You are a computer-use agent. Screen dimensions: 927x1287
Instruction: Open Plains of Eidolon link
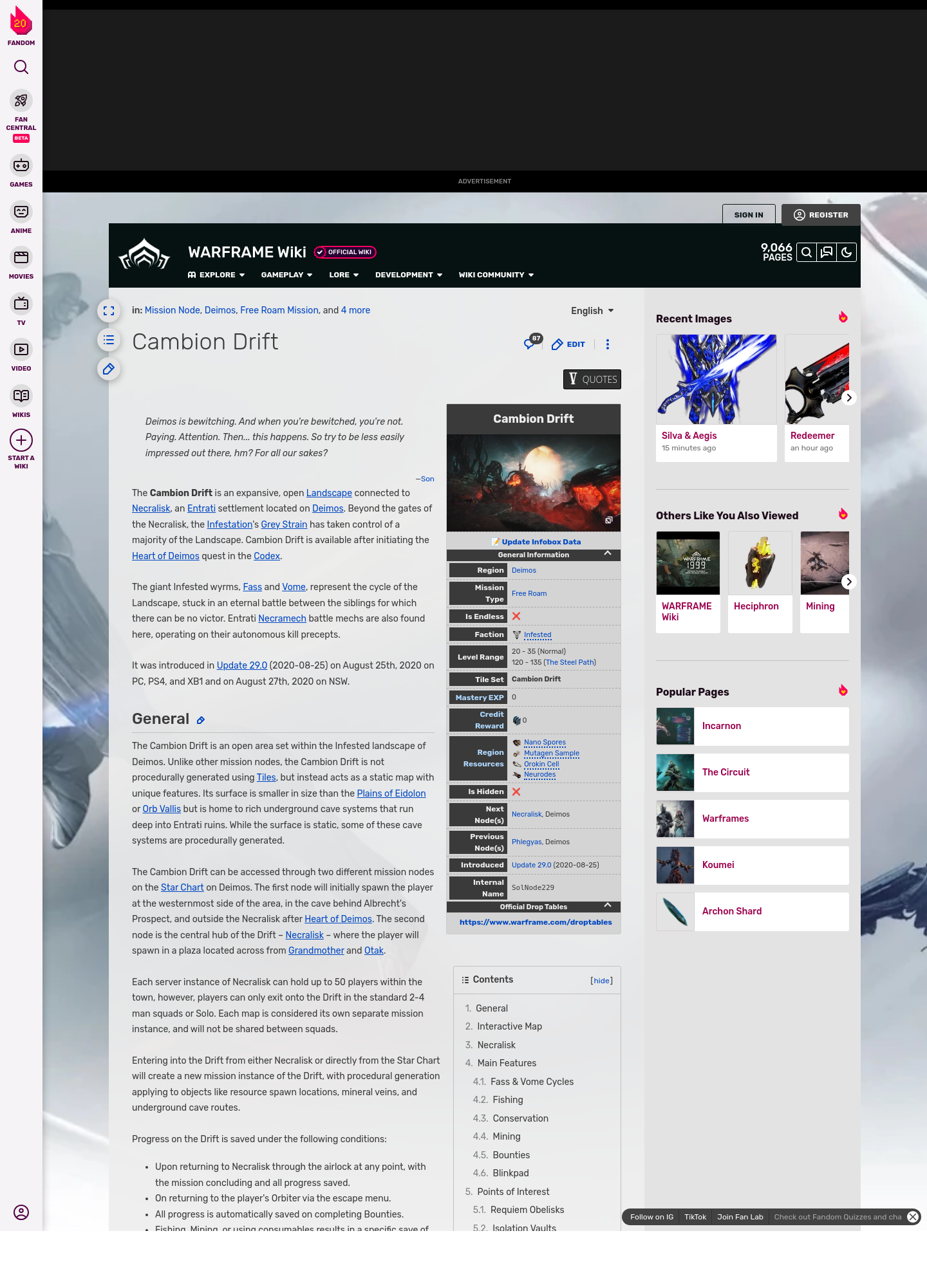(x=391, y=793)
